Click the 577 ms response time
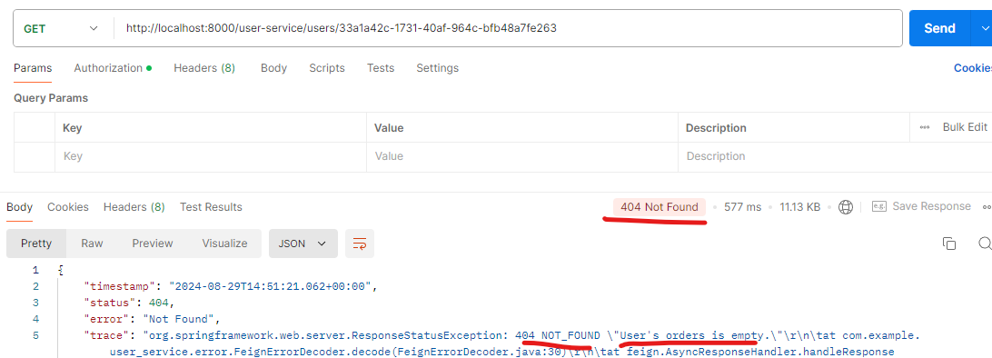 point(744,207)
